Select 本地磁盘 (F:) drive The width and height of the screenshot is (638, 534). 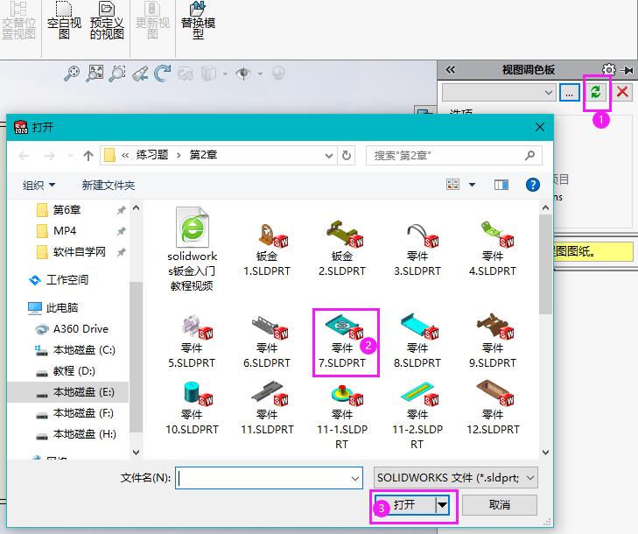click(83, 413)
